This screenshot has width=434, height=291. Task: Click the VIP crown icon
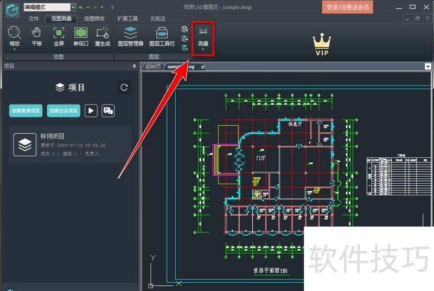click(322, 44)
